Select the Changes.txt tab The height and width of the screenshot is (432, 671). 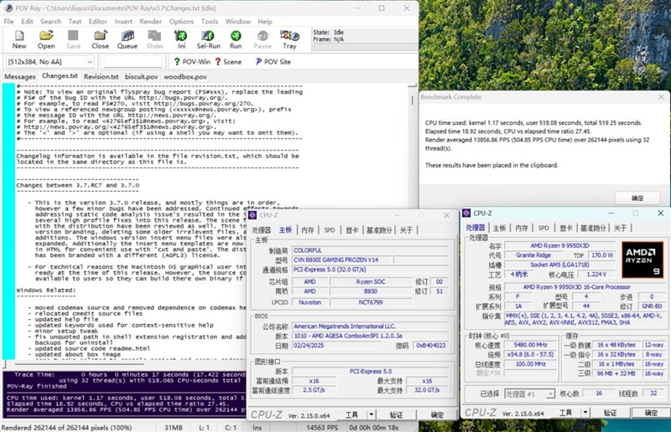coord(60,75)
